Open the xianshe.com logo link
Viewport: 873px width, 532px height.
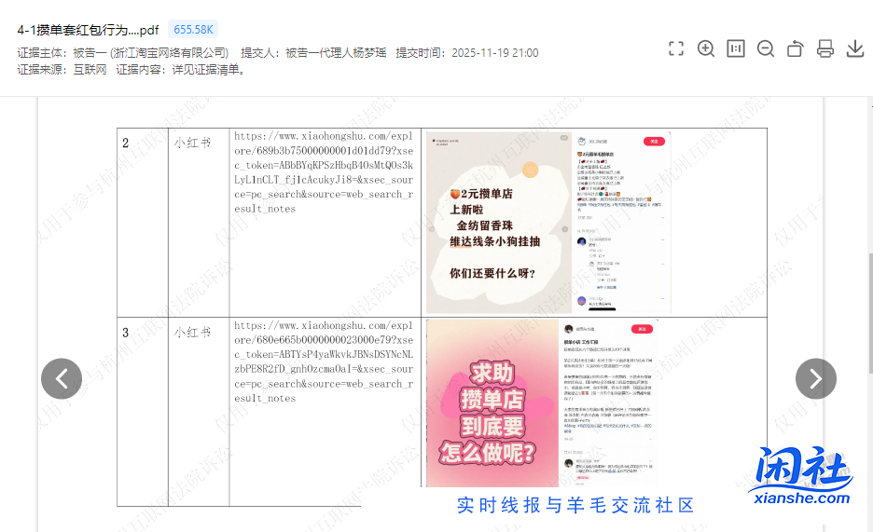[x=801, y=476]
